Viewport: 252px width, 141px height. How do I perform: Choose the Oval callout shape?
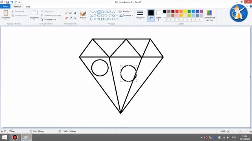pos(110,19)
